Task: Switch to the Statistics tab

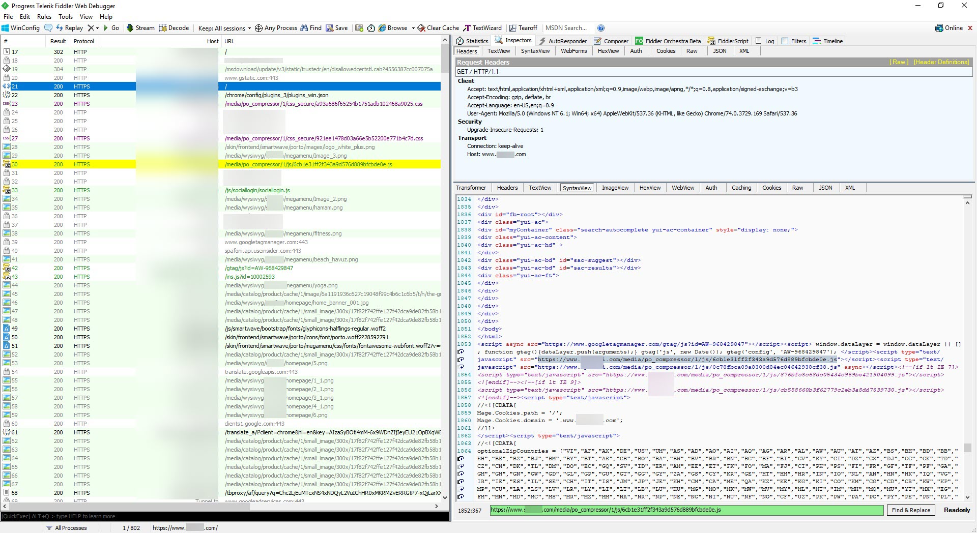Action: 472,41
